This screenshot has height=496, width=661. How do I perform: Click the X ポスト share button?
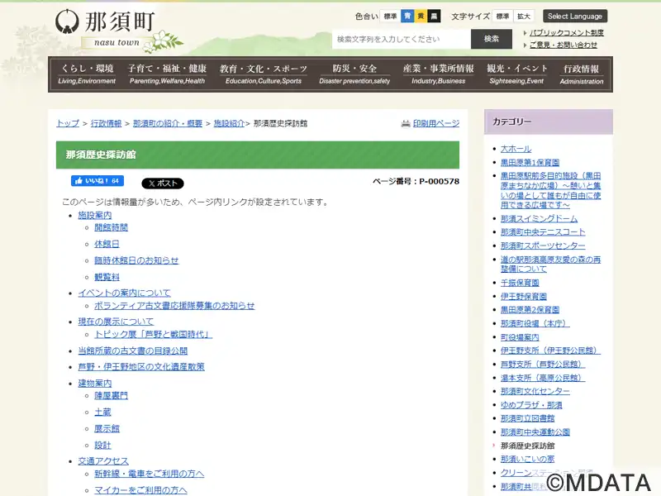(163, 184)
